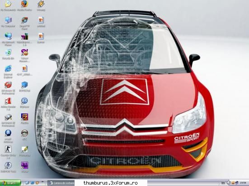Viewport: 249px width, 186px height.
Task: Open Adobe Reader shortcut on desktop
Action: click(8, 101)
